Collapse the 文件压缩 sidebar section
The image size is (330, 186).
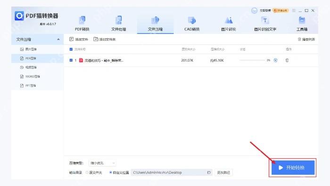pyautogui.click(x=58, y=40)
